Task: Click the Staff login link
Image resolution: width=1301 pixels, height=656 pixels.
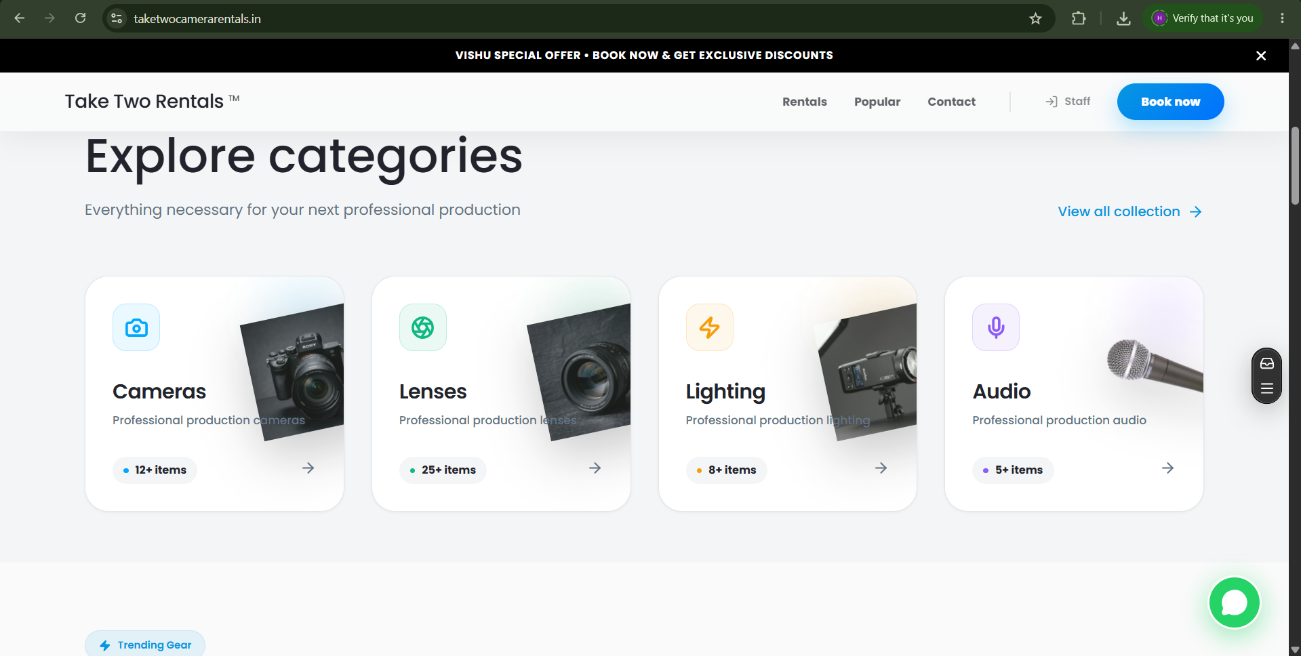Action: 1068,102
